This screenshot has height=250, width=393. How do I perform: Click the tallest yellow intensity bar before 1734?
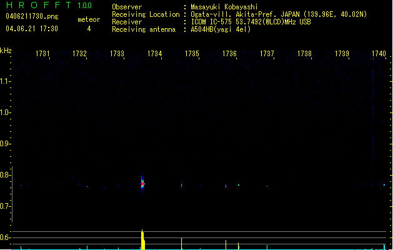click(143, 240)
